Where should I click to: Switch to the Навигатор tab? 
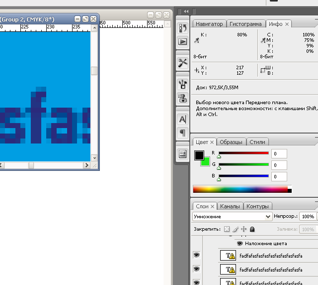[209, 24]
